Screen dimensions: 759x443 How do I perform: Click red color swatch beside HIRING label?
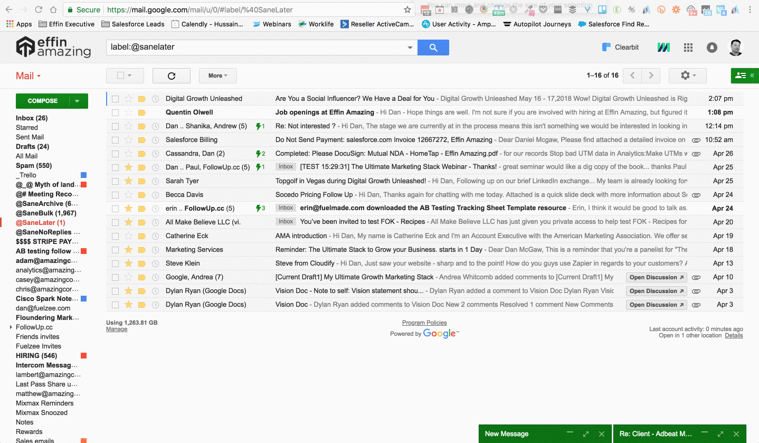point(83,356)
